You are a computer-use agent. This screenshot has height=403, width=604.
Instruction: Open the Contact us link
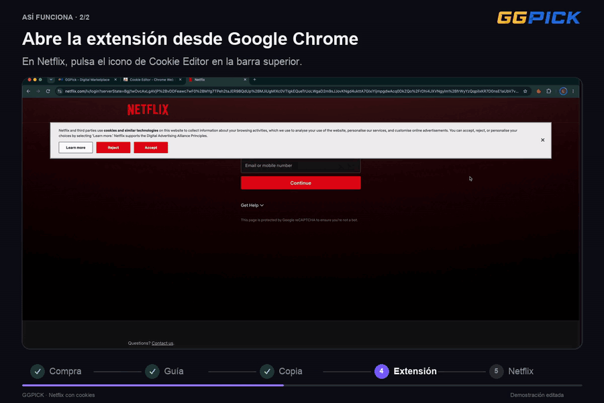pos(162,343)
